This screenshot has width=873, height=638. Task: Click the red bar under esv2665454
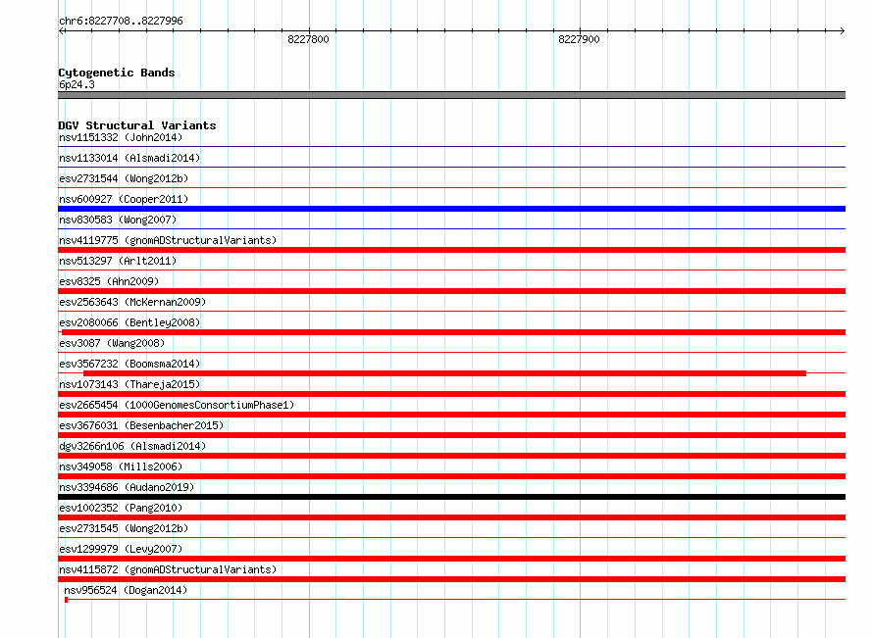(451, 415)
